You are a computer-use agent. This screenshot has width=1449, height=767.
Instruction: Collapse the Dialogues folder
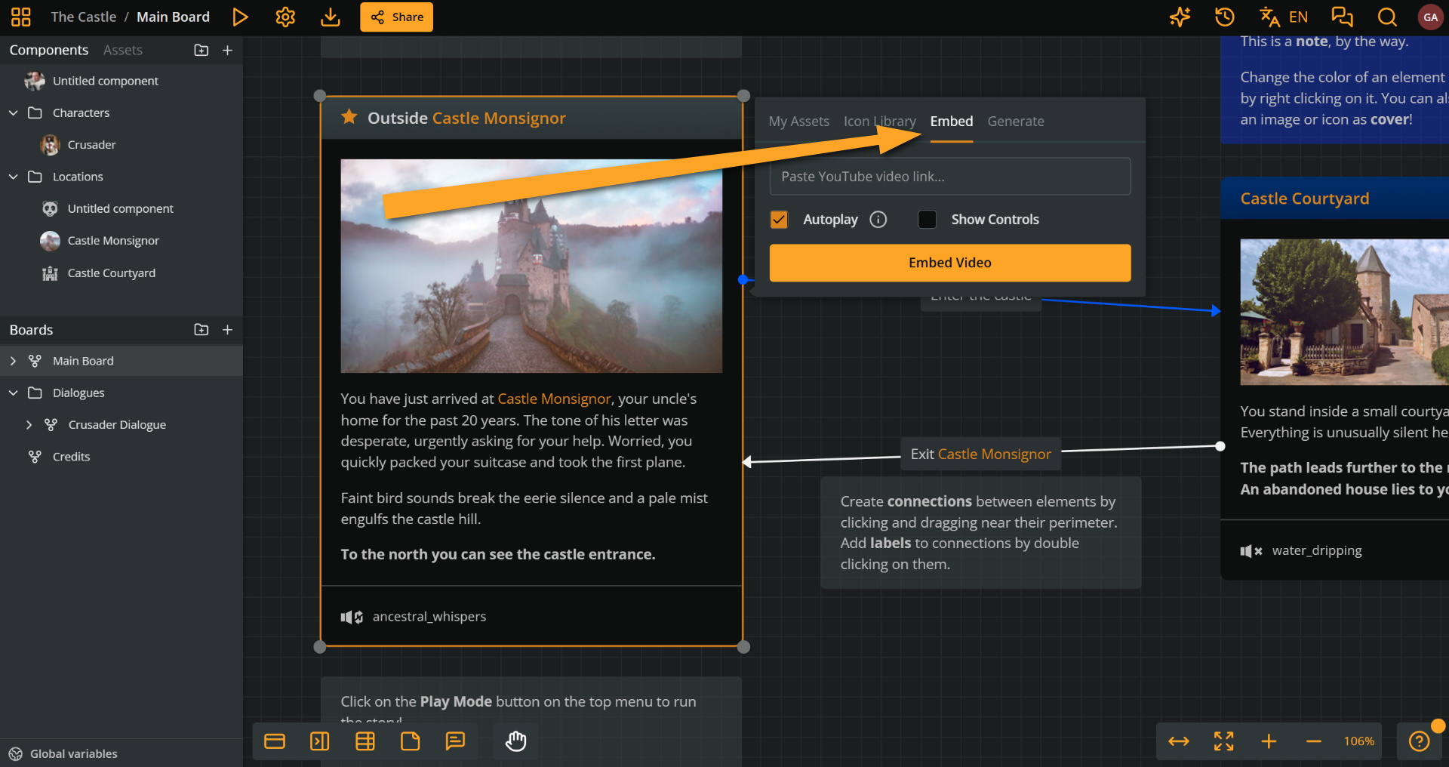(x=13, y=393)
